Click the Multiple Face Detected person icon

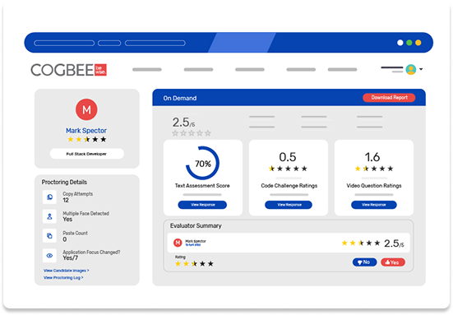[49, 216]
